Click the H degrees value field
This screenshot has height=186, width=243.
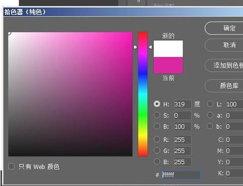pos(183,104)
